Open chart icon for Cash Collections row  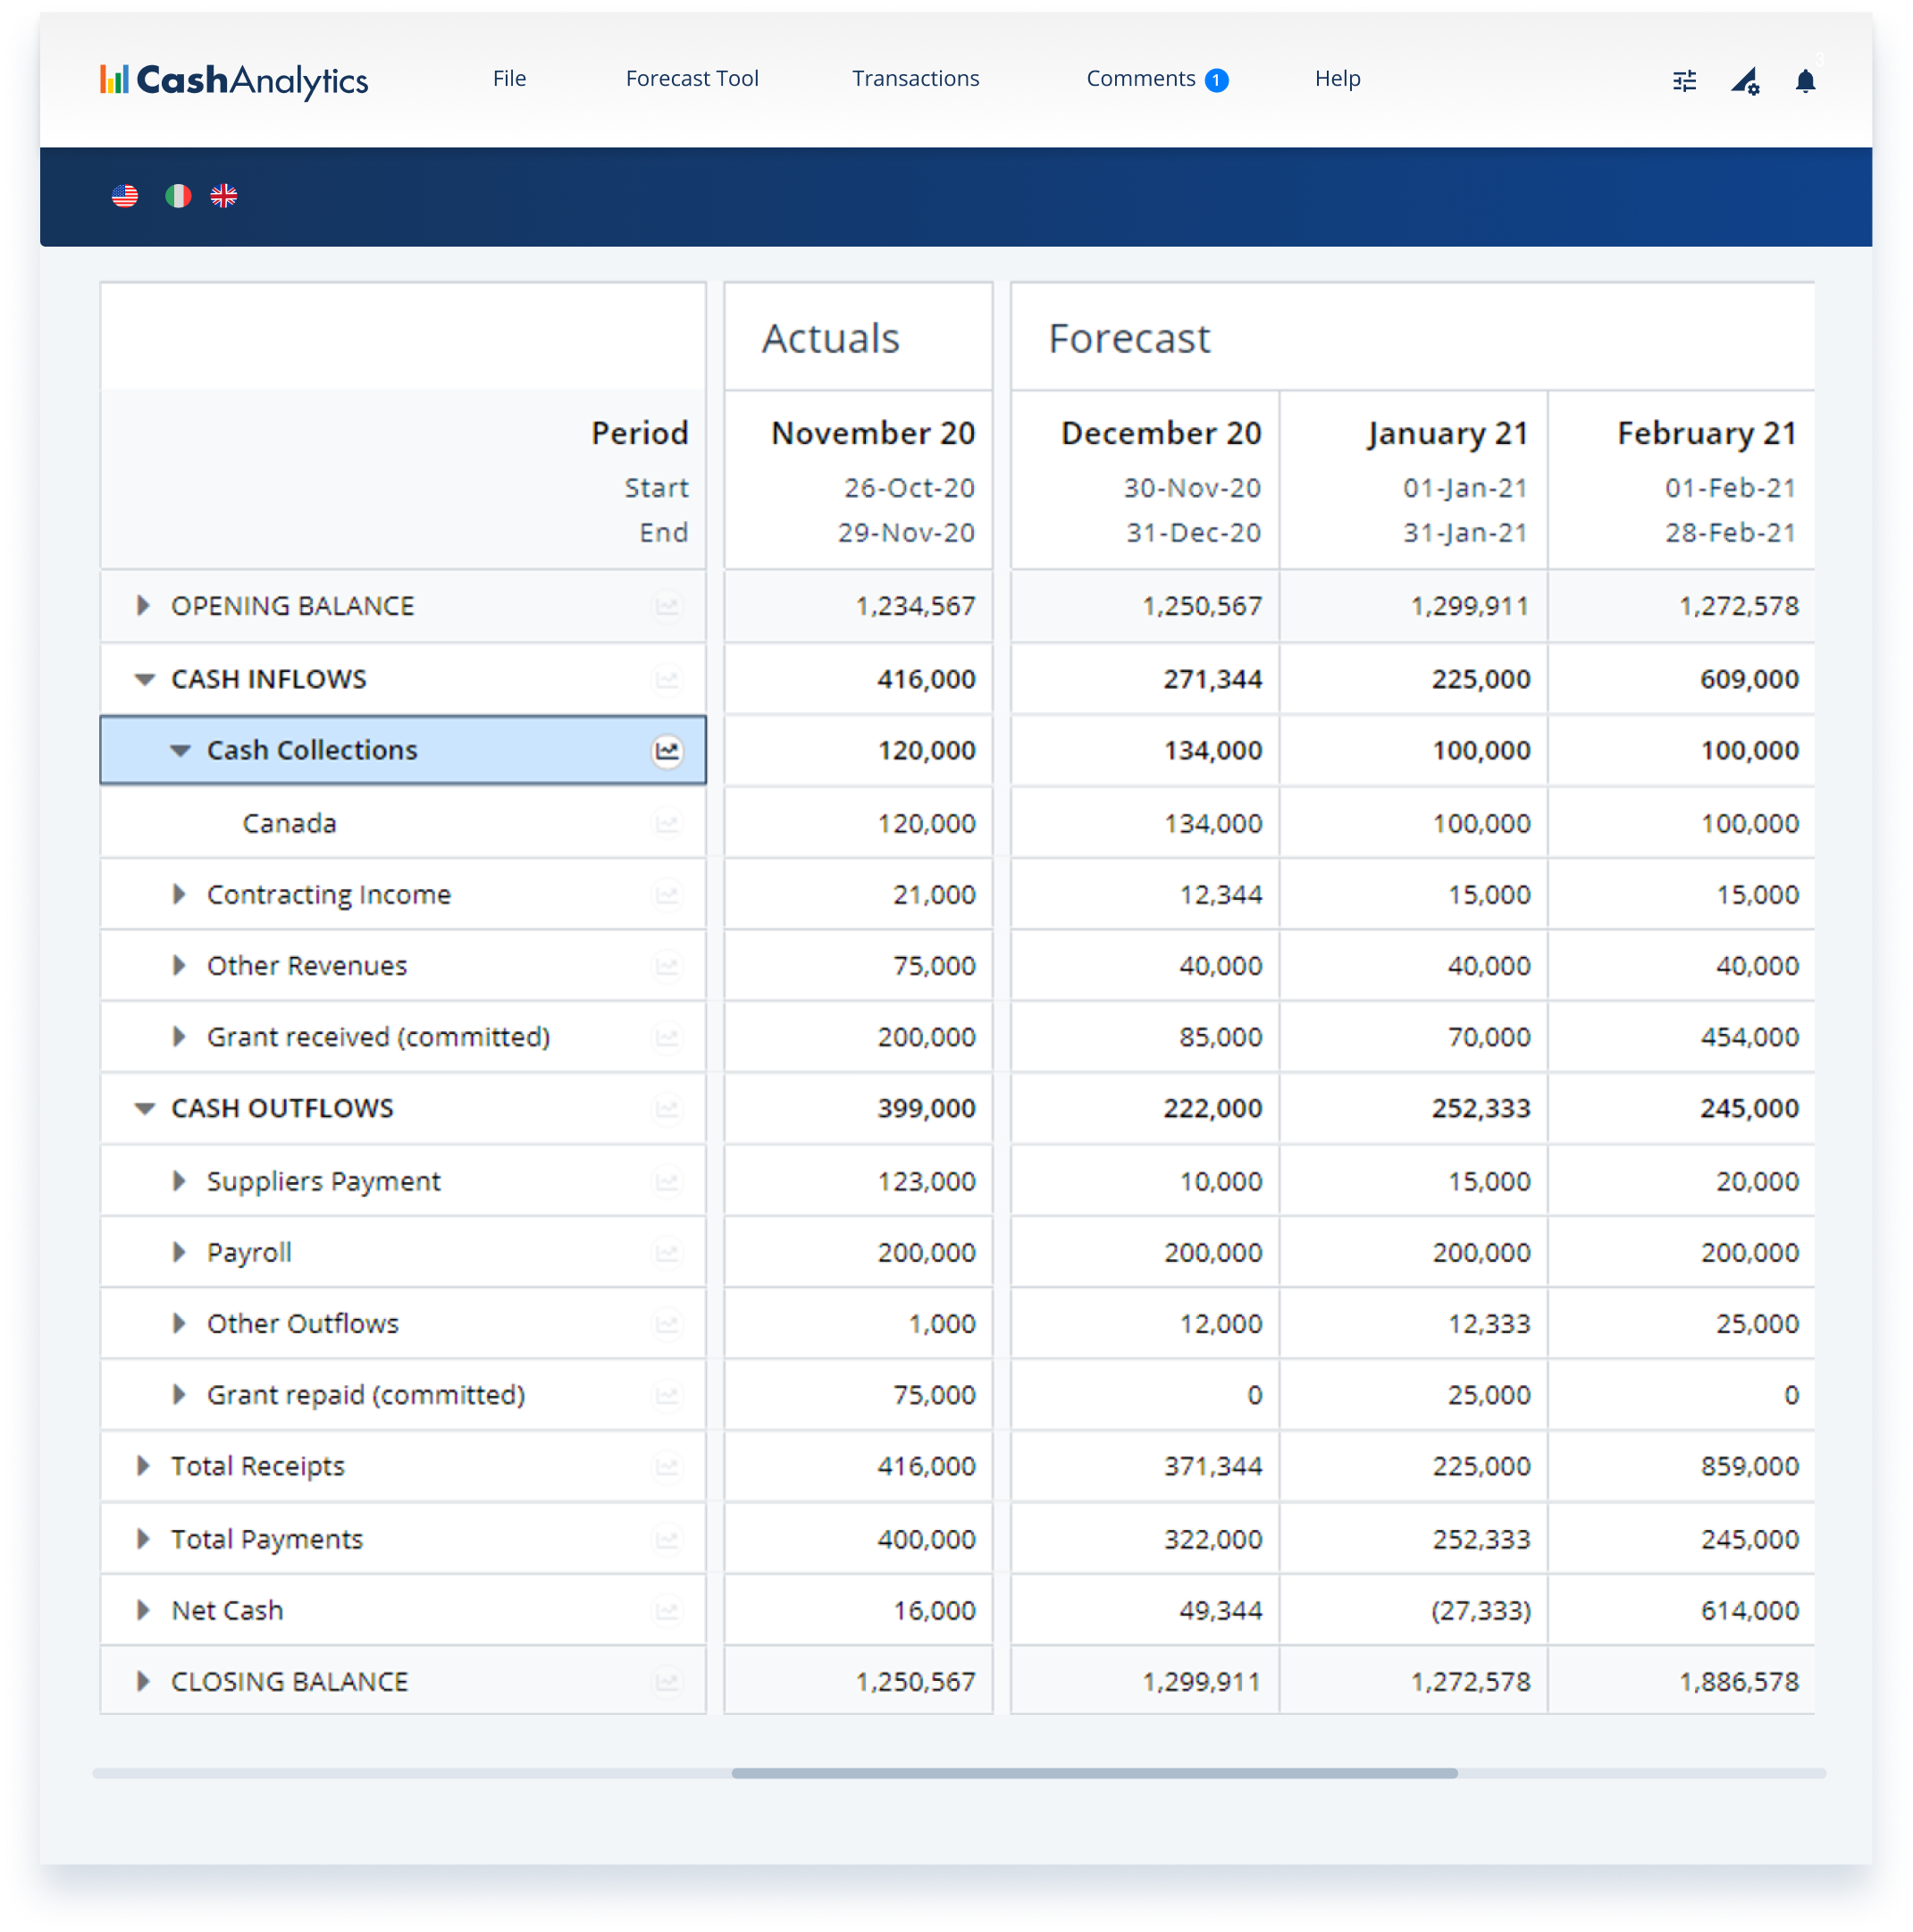point(667,750)
